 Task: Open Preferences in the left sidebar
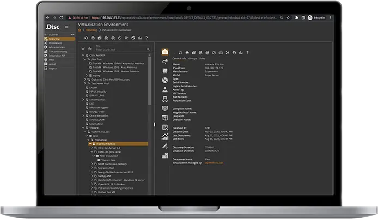point(56,43)
